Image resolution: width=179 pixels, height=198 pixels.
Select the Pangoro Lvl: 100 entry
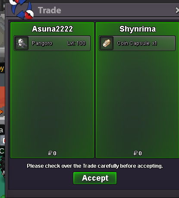(52, 43)
